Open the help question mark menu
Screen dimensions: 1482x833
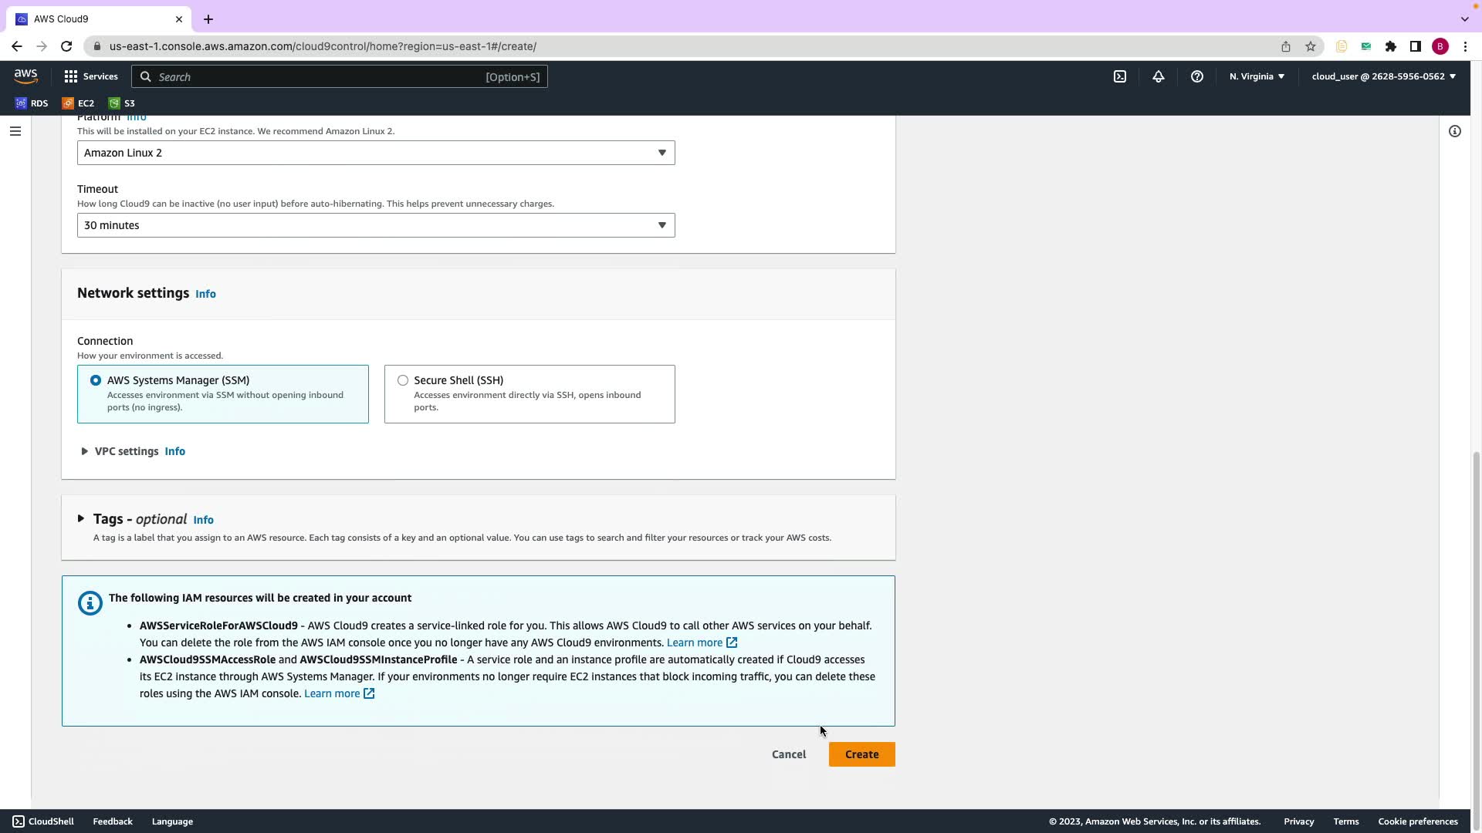coord(1197,76)
